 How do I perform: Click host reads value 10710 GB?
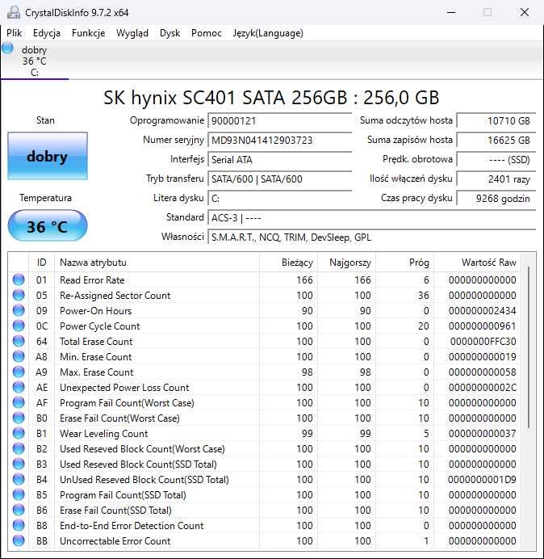496,121
